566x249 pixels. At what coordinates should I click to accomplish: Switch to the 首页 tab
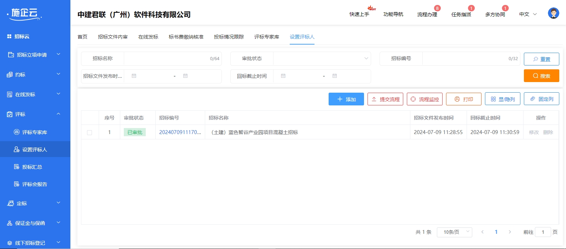(x=82, y=37)
